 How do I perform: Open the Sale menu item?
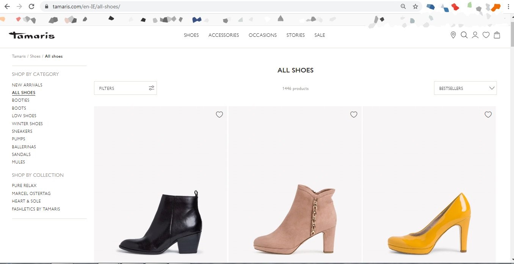click(x=320, y=35)
